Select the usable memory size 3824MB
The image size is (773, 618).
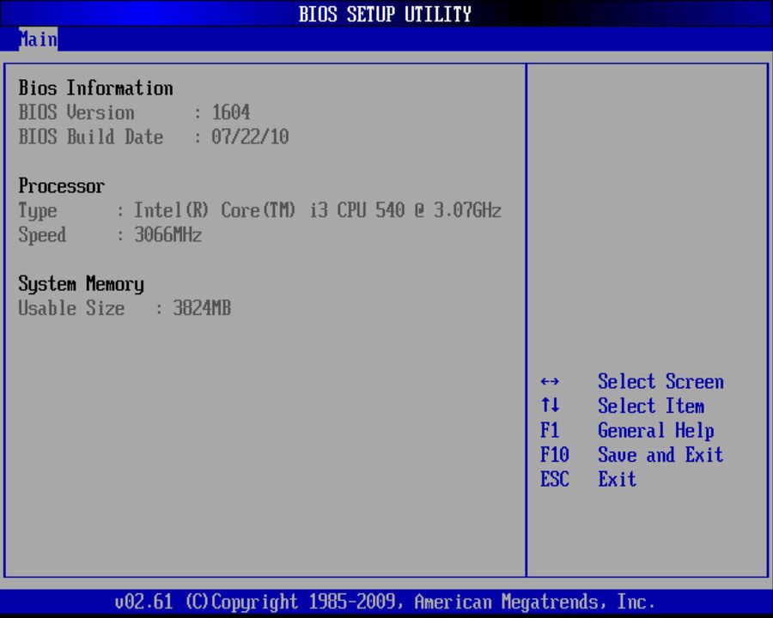pyautogui.click(x=202, y=309)
